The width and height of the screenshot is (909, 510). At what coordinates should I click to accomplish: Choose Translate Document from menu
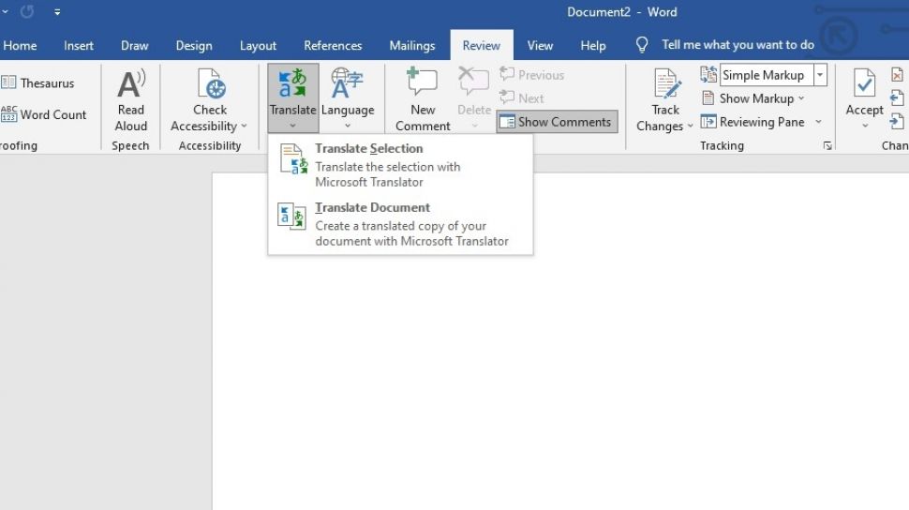(x=400, y=224)
